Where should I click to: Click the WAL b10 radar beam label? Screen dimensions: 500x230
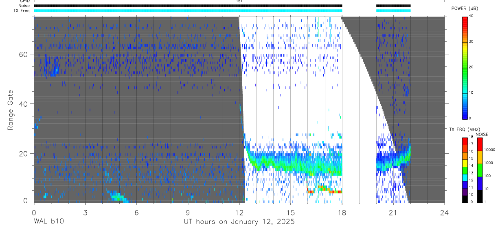pos(49,221)
